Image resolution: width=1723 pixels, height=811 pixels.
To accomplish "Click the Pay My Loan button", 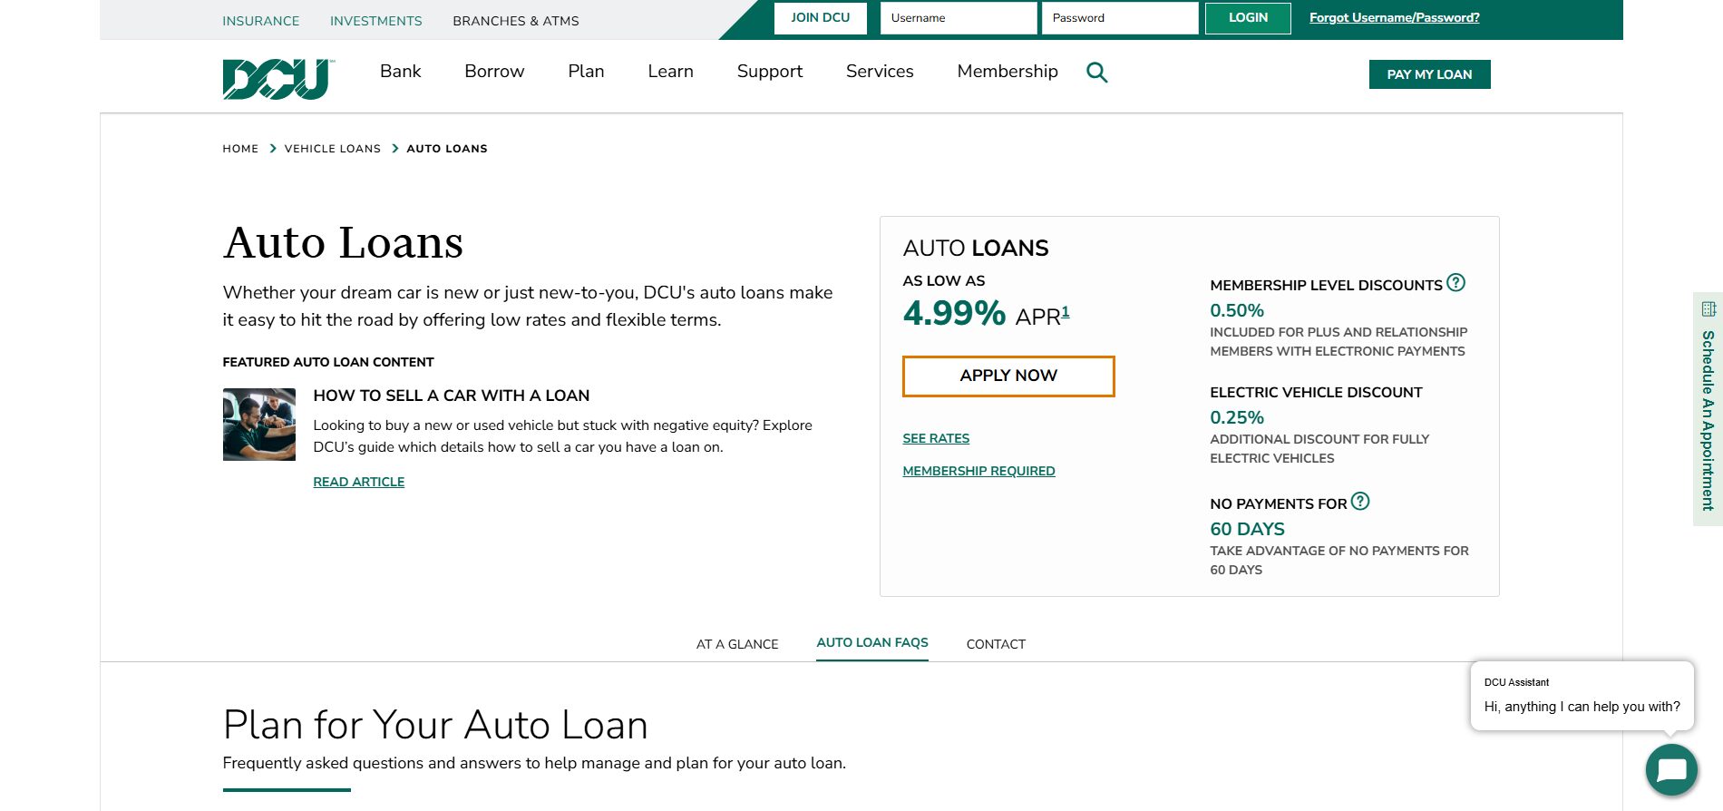I will tap(1428, 74).
